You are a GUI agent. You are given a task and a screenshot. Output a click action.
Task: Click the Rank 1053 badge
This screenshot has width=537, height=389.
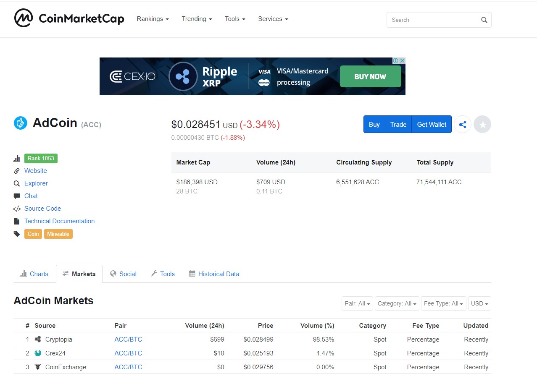[41, 158]
